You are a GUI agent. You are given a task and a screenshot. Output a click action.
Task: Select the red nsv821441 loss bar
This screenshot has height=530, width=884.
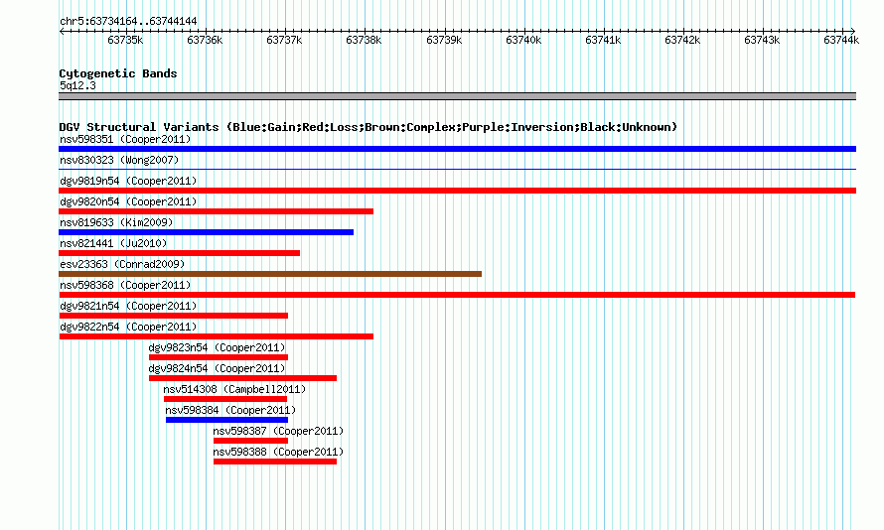179,253
